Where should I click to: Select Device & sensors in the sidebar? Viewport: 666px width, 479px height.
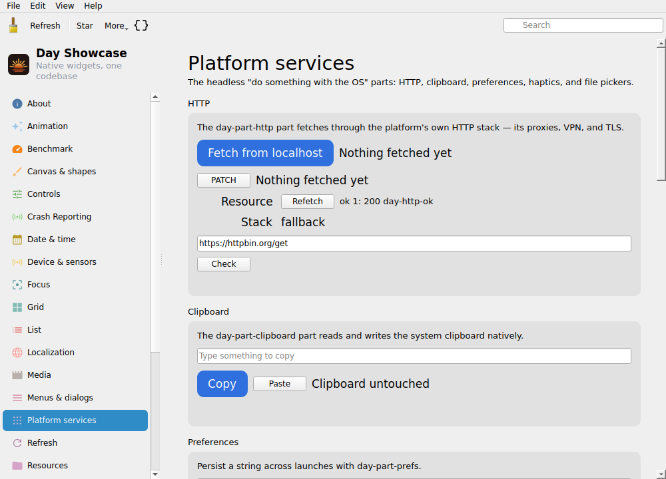75,261
